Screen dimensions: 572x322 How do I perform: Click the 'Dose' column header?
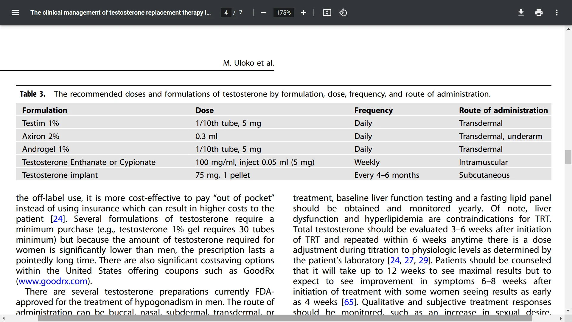(204, 110)
